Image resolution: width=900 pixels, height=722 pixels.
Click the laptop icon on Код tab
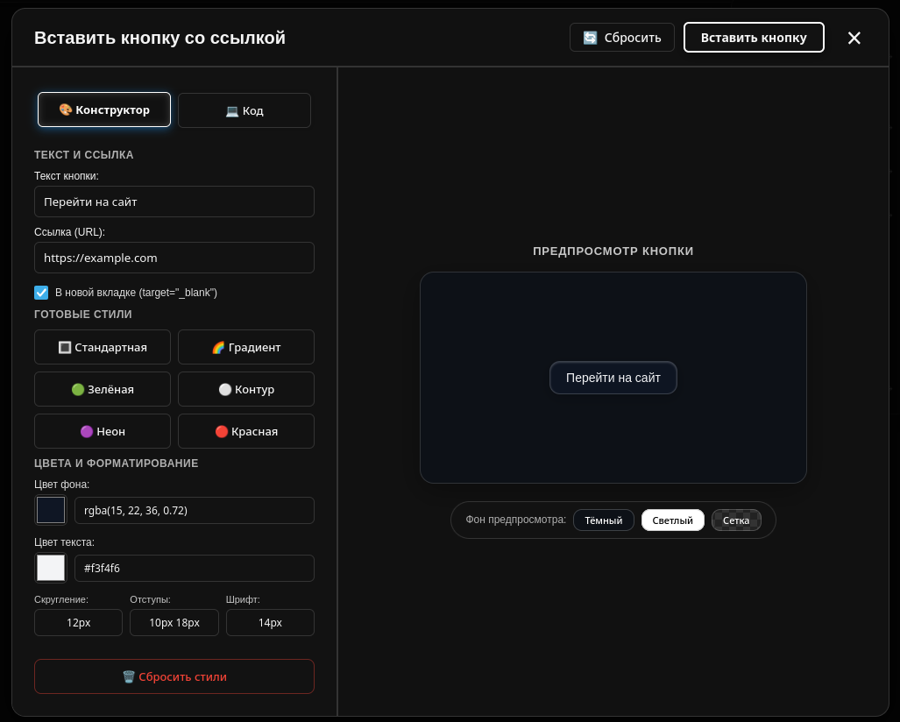[232, 110]
